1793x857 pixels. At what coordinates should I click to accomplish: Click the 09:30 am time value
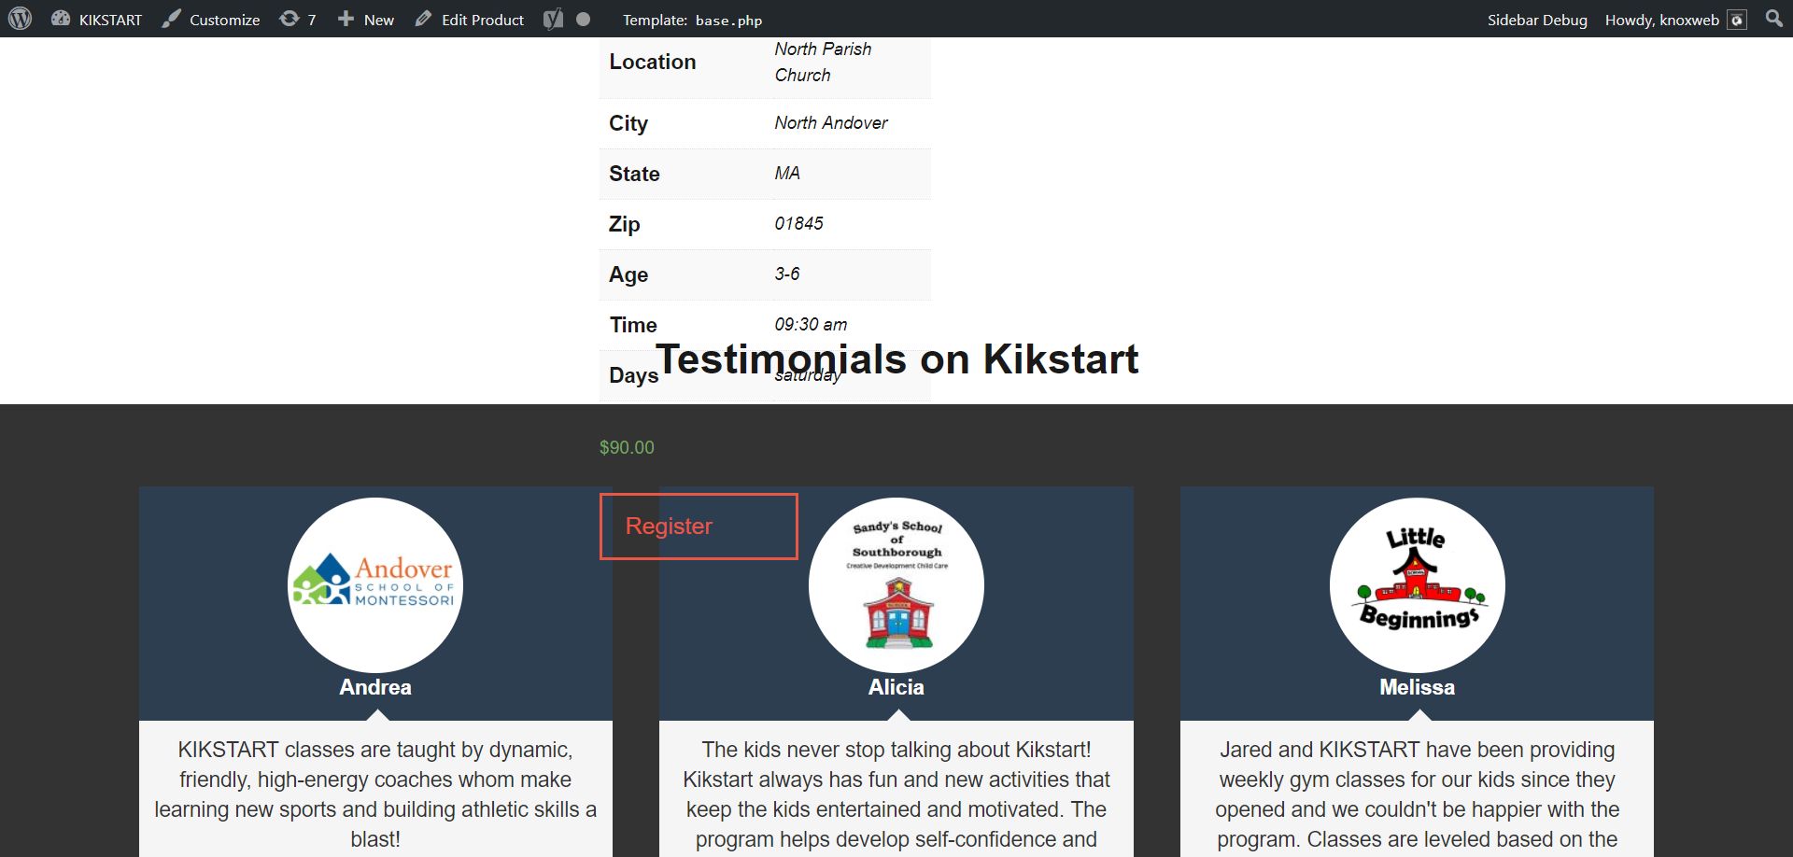(x=811, y=325)
